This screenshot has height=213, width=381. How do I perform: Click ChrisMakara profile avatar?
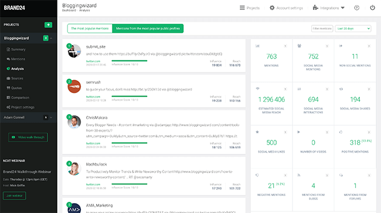(x=74, y=122)
